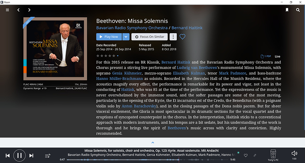Viewport: 305px width, 163px height.
Task: Open the Bavarian Radio Symphony Orchestra link
Action: pos(132,28)
